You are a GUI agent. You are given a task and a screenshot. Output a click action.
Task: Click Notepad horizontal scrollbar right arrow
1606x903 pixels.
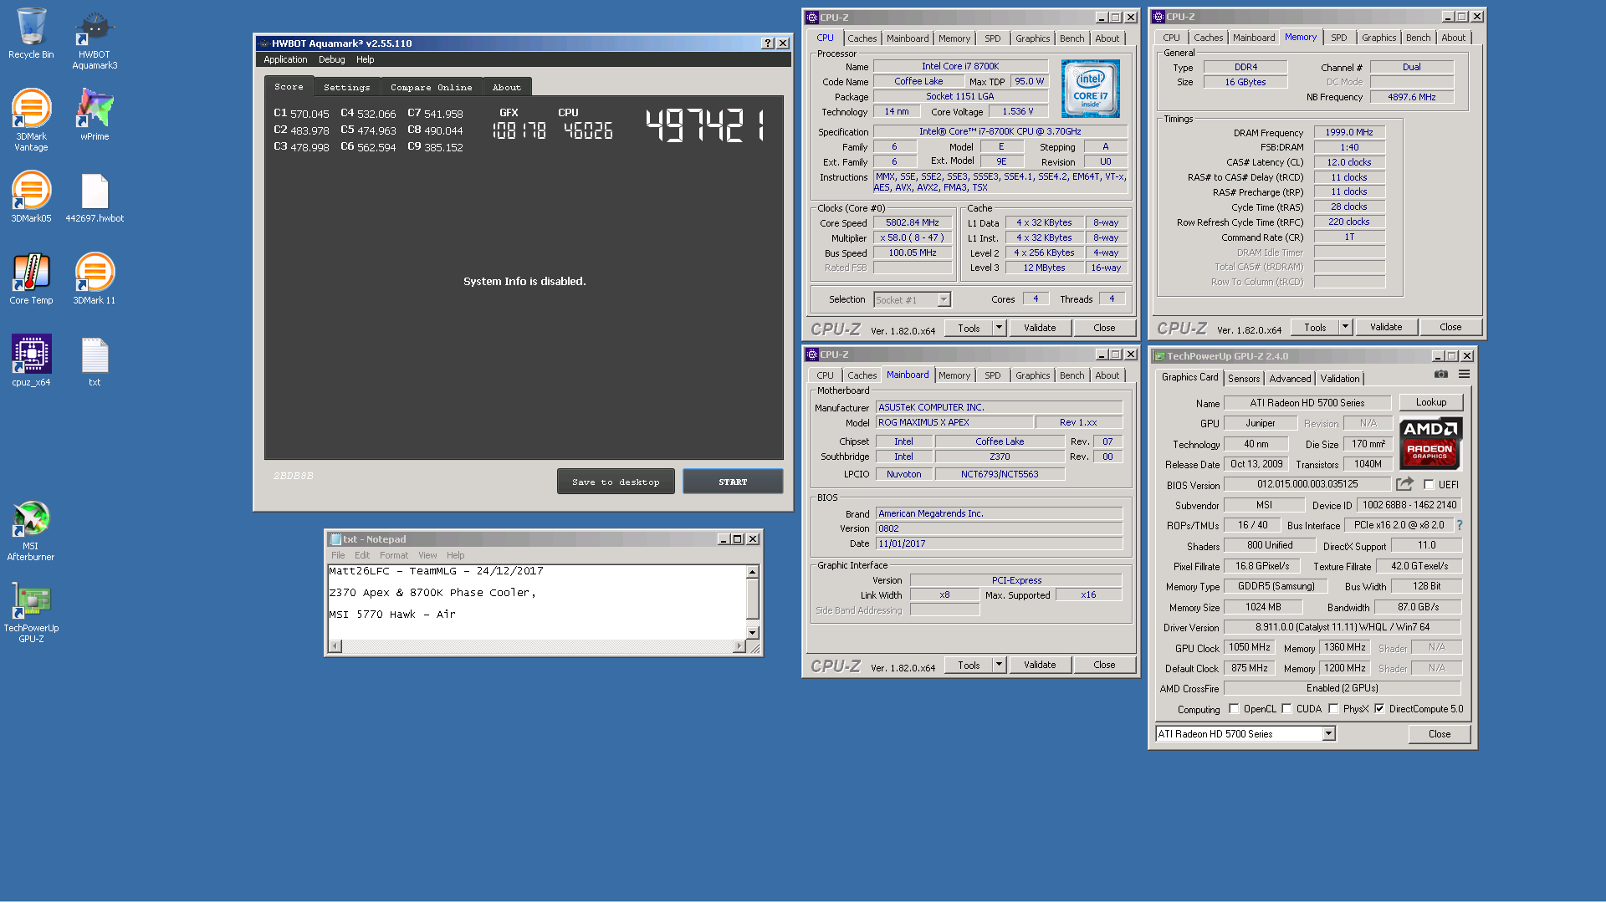(x=738, y=645)
